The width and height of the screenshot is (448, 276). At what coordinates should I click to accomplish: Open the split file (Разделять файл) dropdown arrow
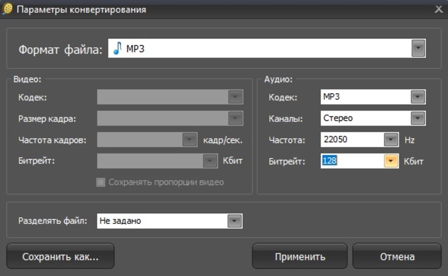pyautogui.click(x=234, y=221)
